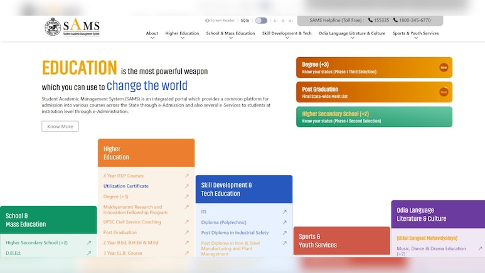Expand the About menu dropdown
Screen dimensions: 485x273
[152, 35]
